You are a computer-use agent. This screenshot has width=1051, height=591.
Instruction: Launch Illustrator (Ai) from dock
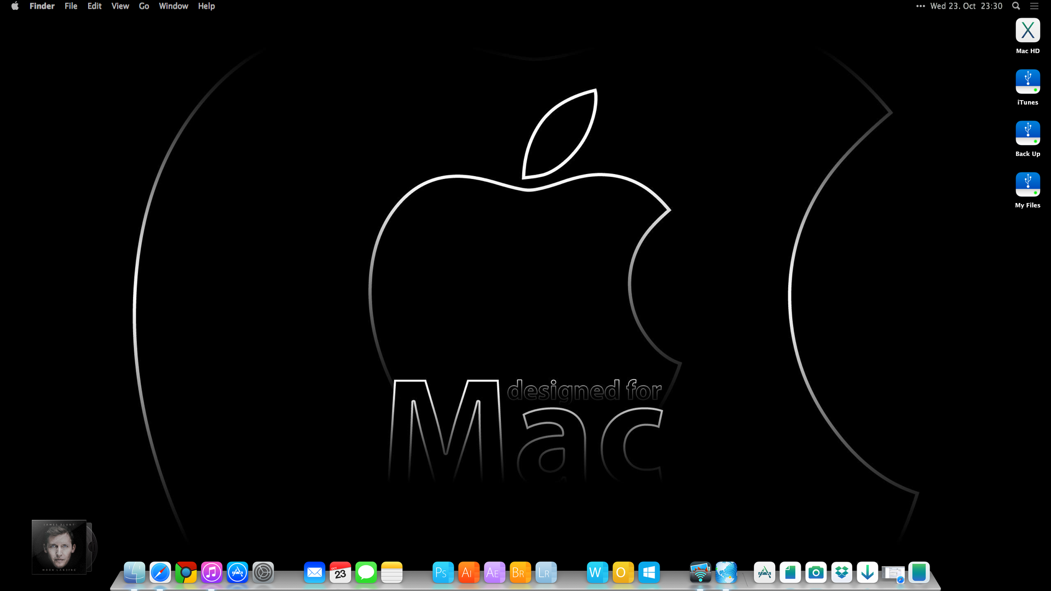click(x=469, y=572)
